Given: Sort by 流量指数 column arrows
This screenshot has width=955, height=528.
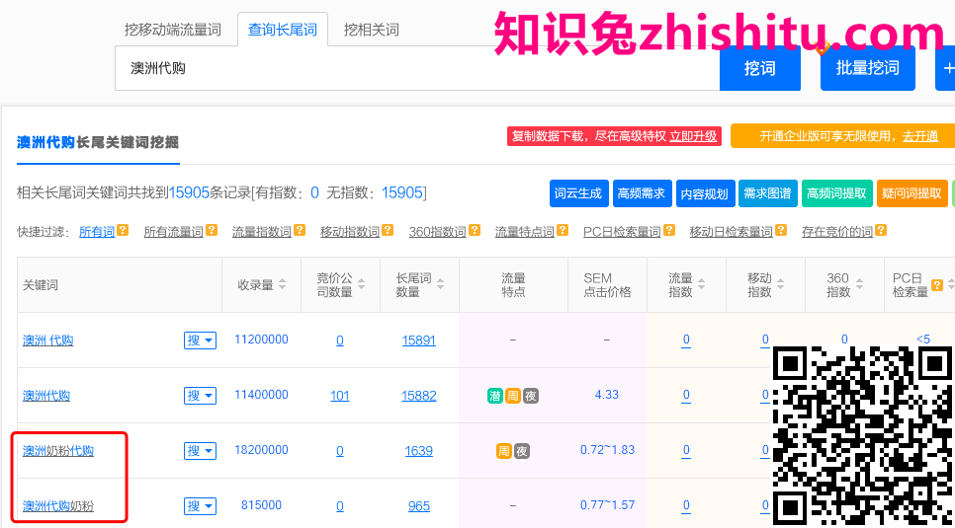Looking at the screenshot, I should pos(701,284).
